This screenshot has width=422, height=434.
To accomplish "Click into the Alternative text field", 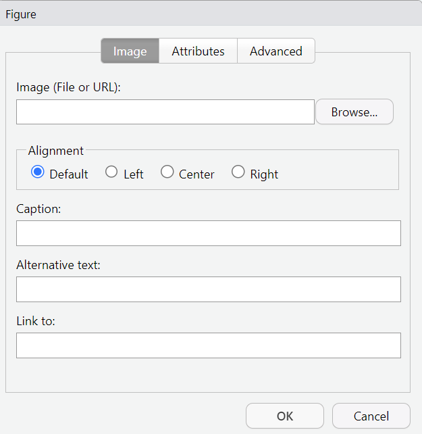I will pyautogui.click(x=209, y=289).
